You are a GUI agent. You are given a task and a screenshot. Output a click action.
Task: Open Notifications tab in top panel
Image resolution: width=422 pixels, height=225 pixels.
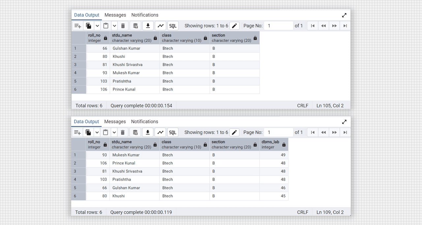click(x=145, y=15)
